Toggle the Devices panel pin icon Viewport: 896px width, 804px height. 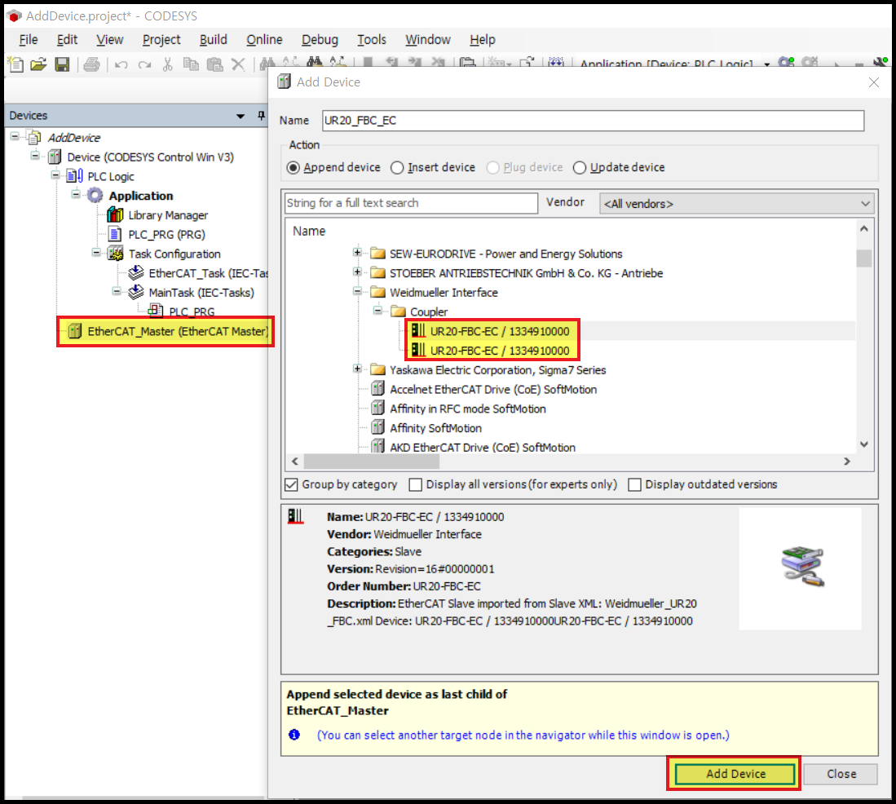[261, 116]
